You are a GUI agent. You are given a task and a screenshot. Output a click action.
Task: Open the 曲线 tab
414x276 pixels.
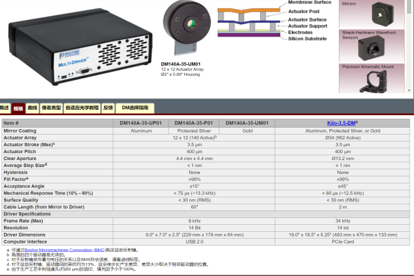(x=32, y=108)
